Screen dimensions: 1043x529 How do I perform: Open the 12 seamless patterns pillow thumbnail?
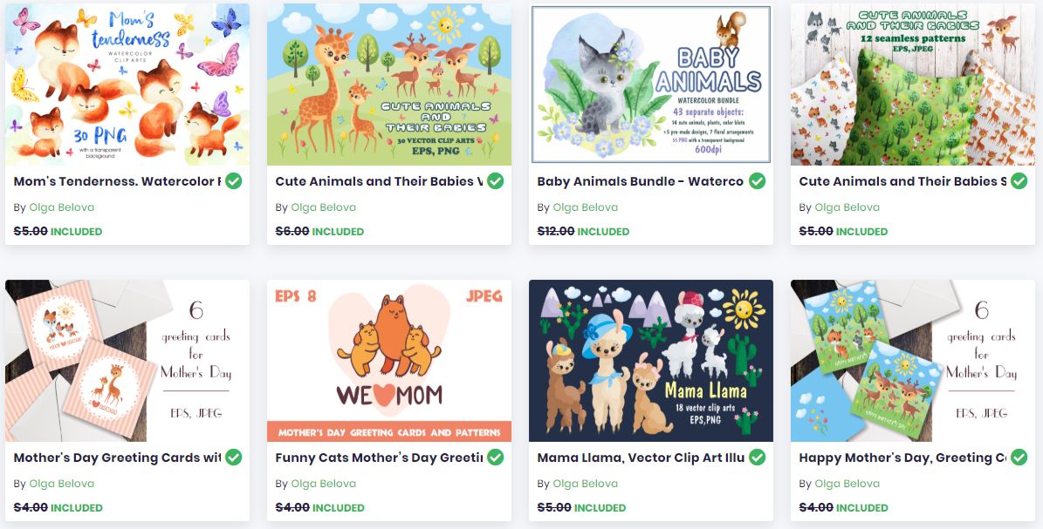(x=913, y=84)
